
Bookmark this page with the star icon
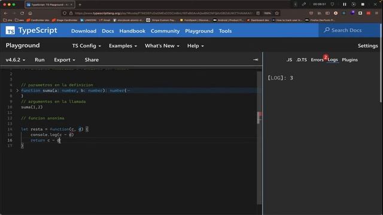pos(276,13)
